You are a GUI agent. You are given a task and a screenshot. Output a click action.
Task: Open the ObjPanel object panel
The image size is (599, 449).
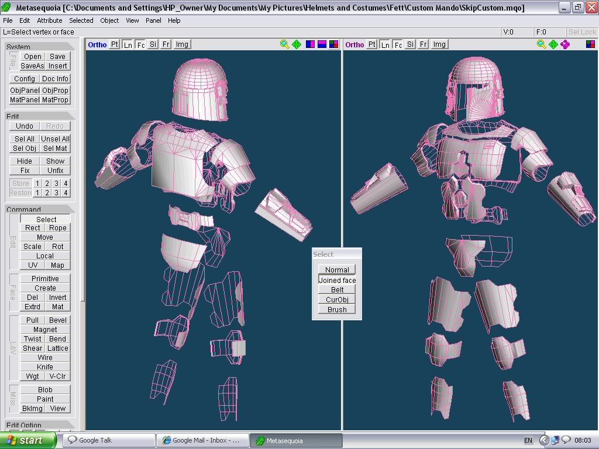(x=25, y=91)
